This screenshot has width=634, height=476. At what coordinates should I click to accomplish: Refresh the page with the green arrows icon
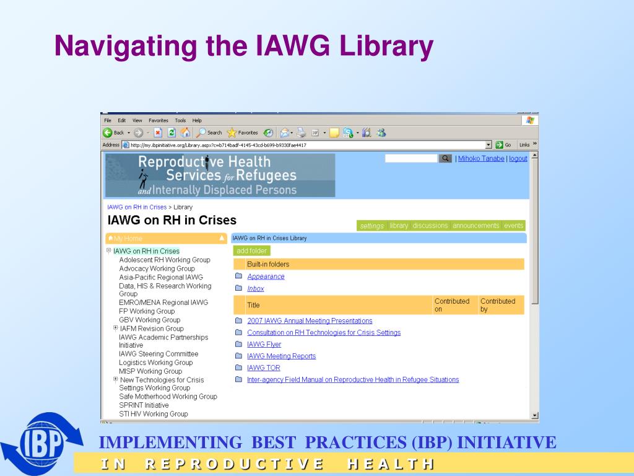pyautogui.click(x=172, y=133)
